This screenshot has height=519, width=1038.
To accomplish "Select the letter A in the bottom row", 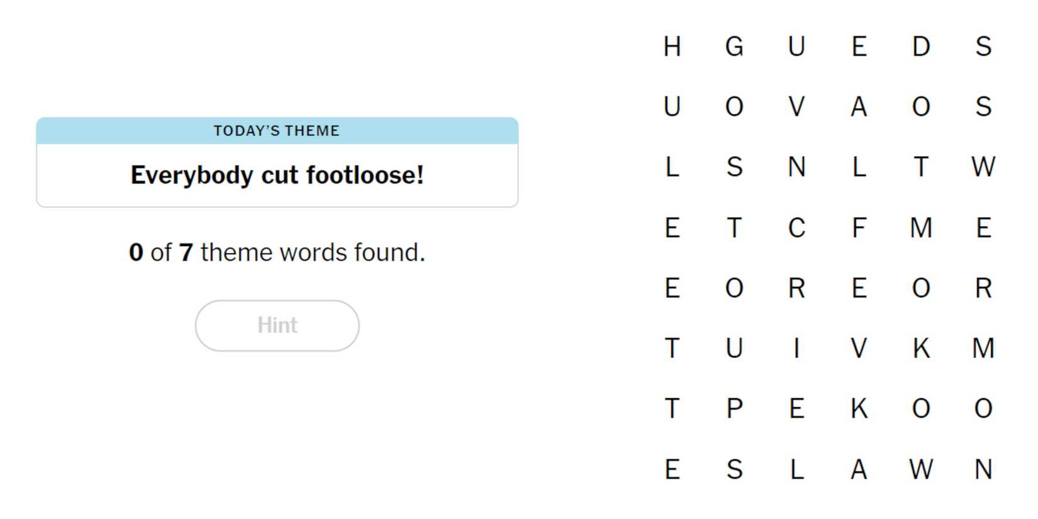I will (x=859, y=469).
